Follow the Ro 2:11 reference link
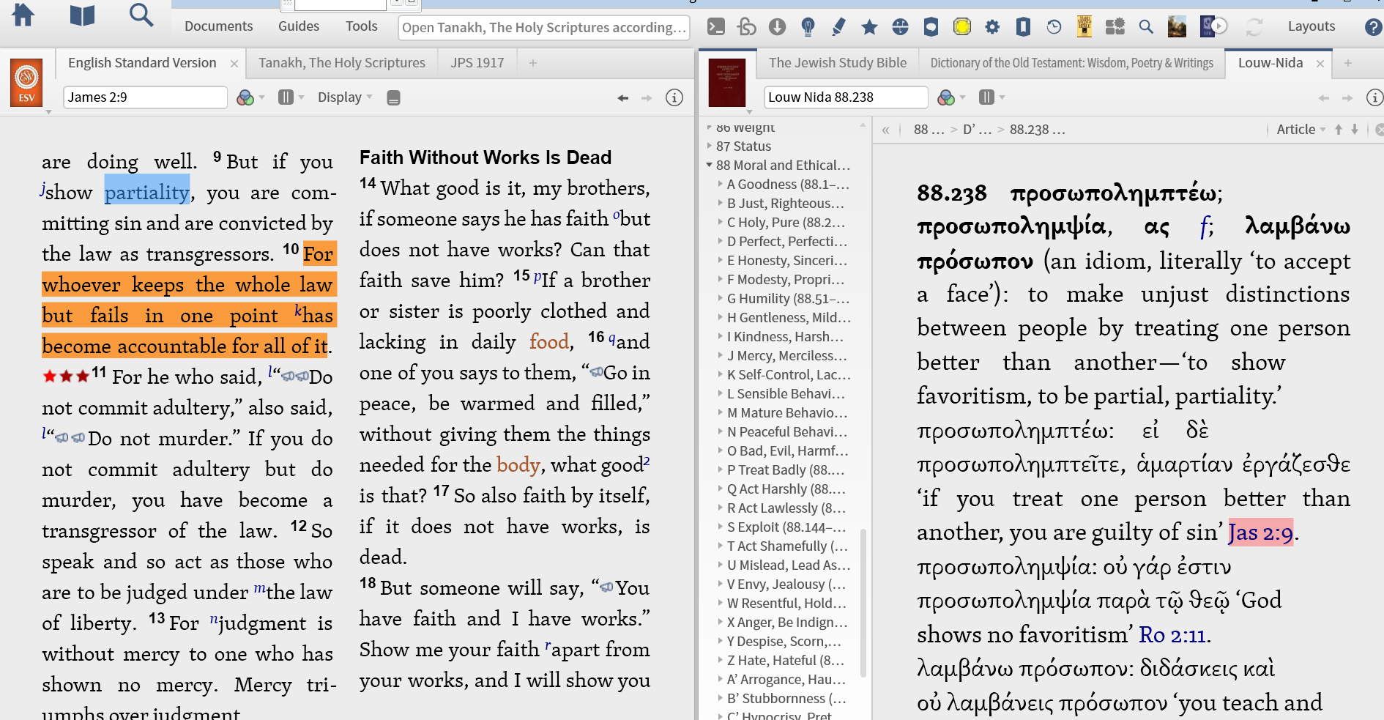1384x720 pixels. click(1172, 635)
